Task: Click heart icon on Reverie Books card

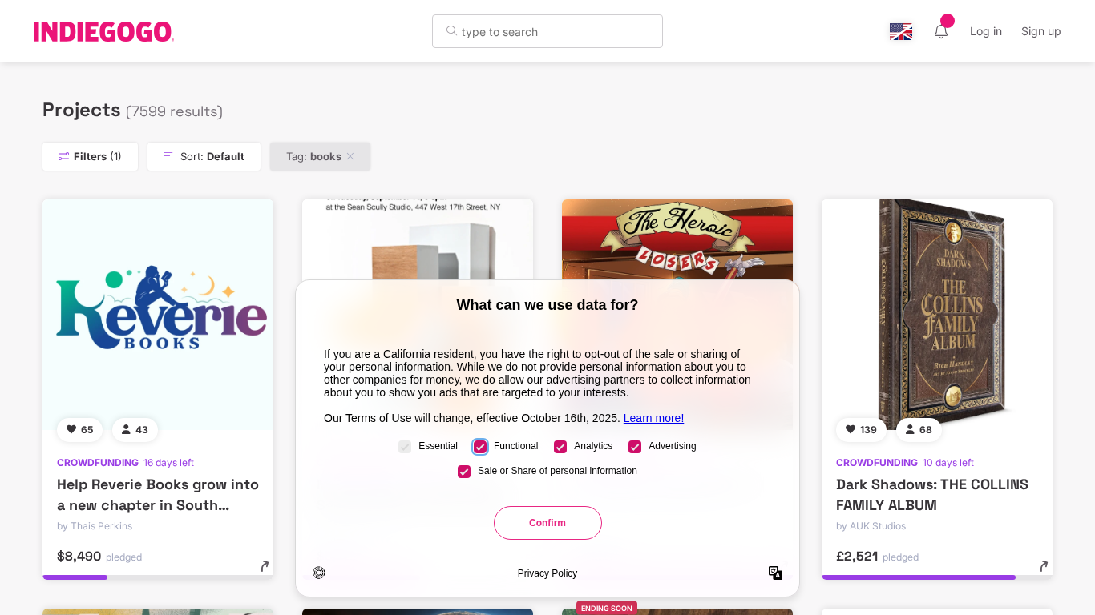Action: pos(71,429)
